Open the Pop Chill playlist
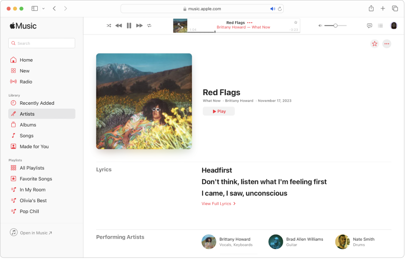 [42, 211]
